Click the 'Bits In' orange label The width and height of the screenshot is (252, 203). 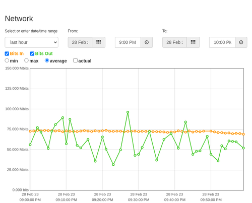[17, 53]
